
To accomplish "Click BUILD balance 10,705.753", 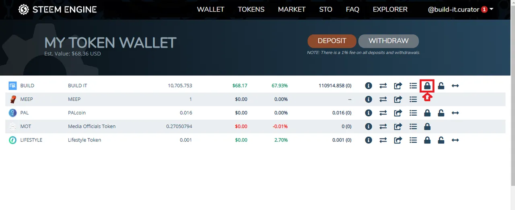I will 180,86.
